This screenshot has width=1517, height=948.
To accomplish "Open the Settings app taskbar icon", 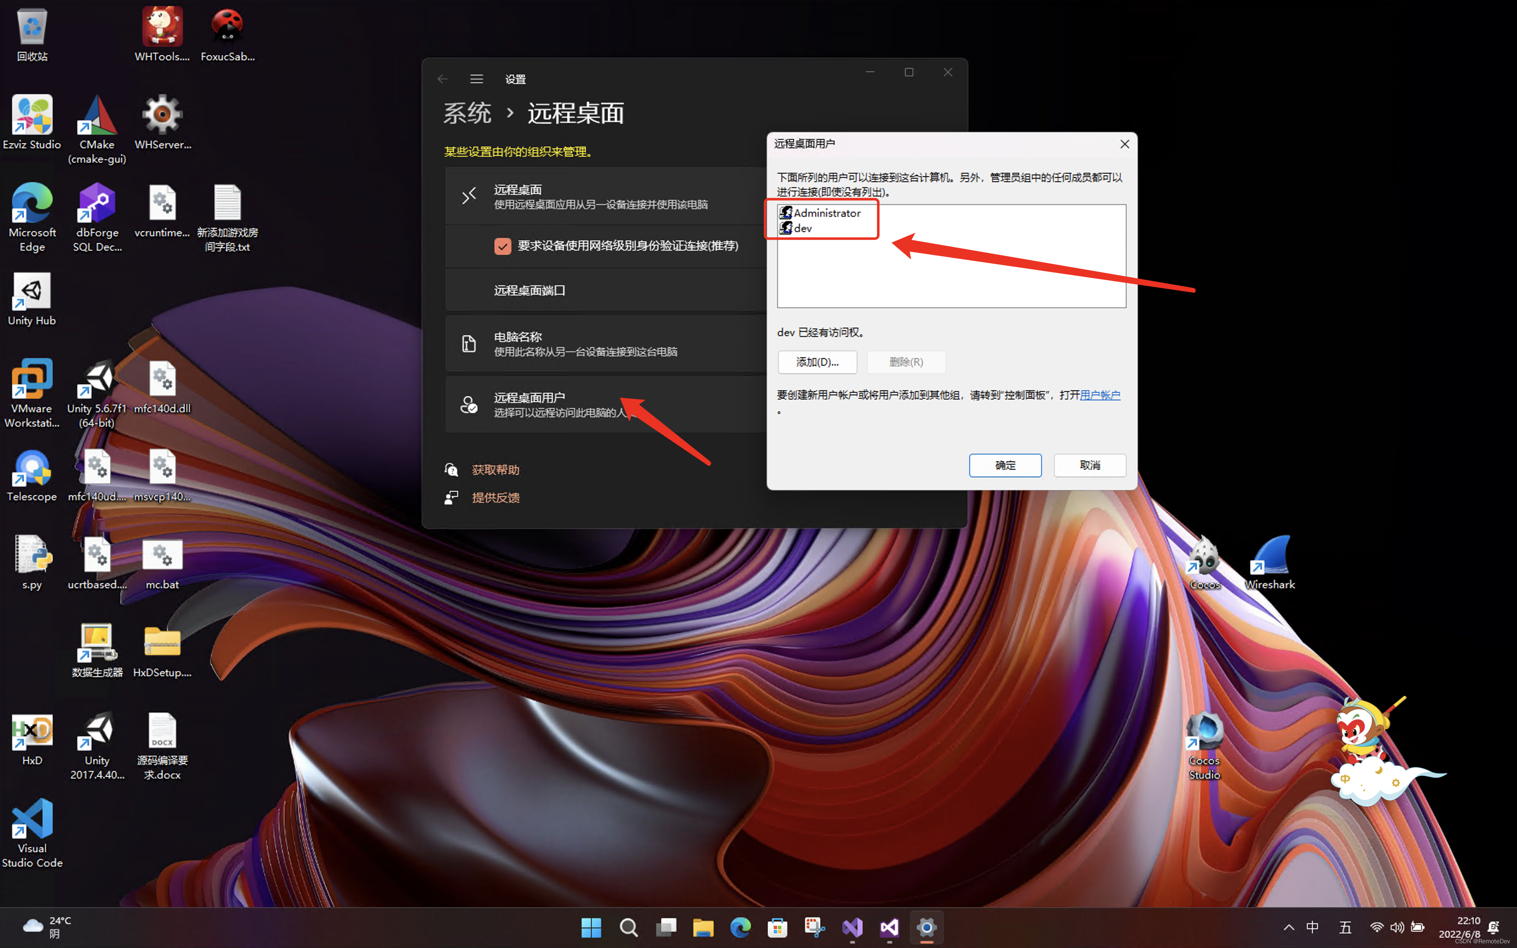I will coord(927,927).
